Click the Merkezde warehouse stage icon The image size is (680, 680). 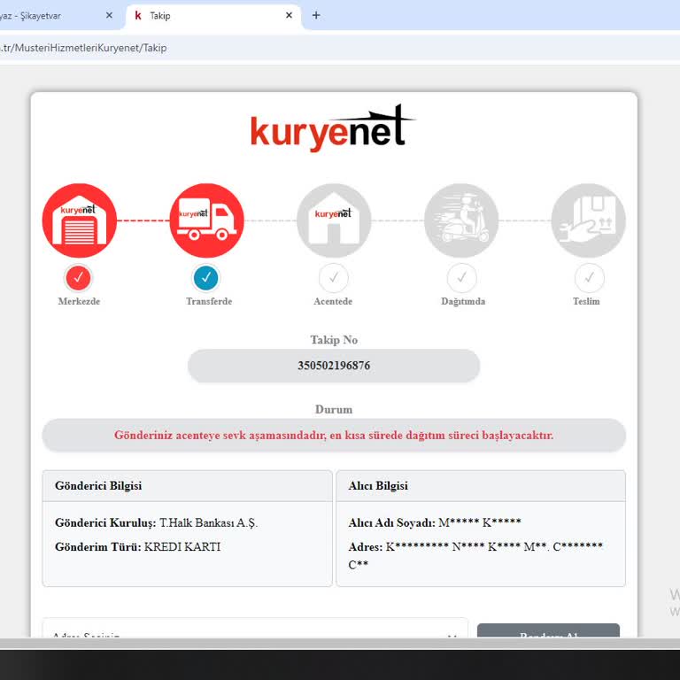[80, 220]
